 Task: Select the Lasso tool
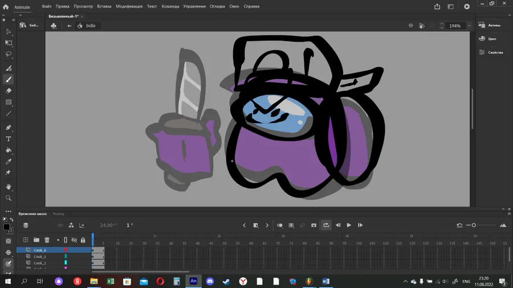pos(9,54)
